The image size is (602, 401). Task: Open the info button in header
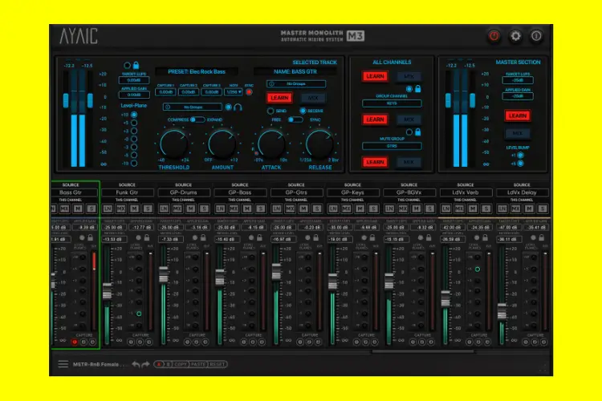[536, 36]
